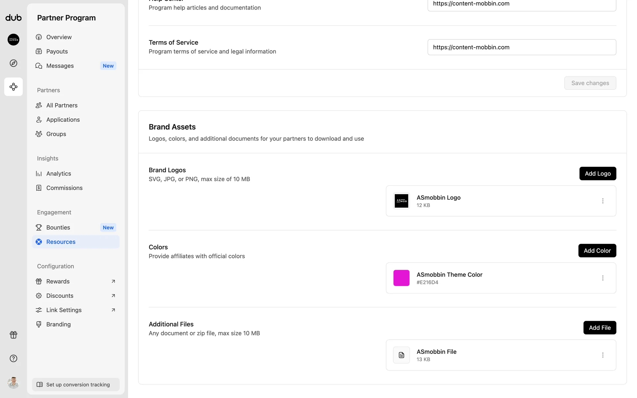Open Bounties in the sidebar
Image resolution: width=637 pixels, height=398 pixels.
click(58, 228)
